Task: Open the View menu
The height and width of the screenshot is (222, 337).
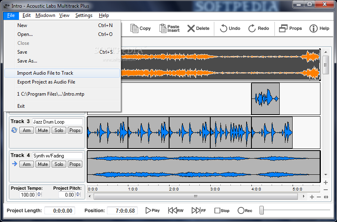Action: click(x=64, y=15)
